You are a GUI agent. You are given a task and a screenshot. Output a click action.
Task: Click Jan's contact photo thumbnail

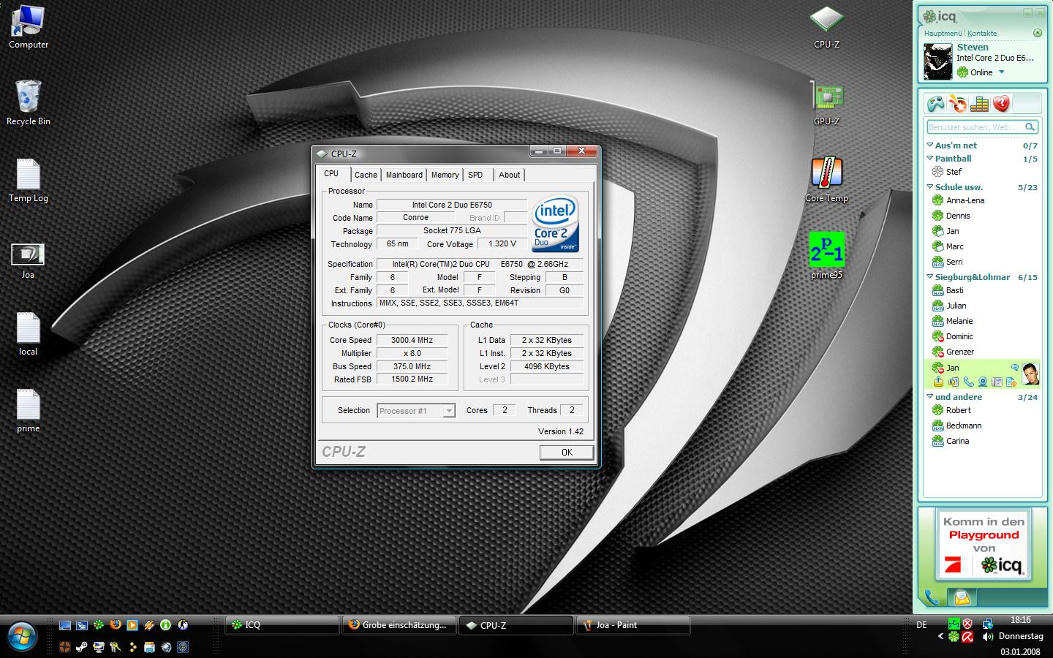(1030, 374)
